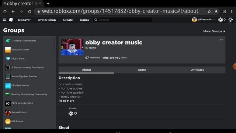Select the HD Games group
The height and width of the screenshot is (133, 236).
[29, 121]
